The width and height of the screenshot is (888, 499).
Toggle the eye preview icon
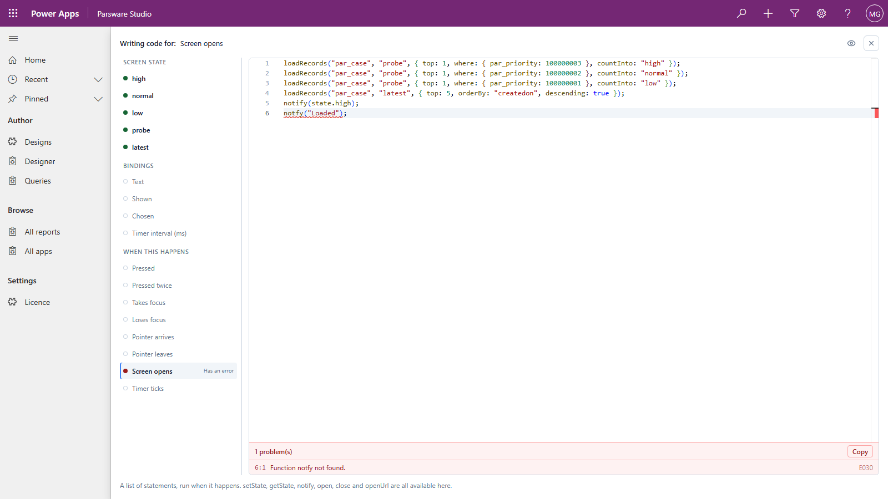point(851,43)
